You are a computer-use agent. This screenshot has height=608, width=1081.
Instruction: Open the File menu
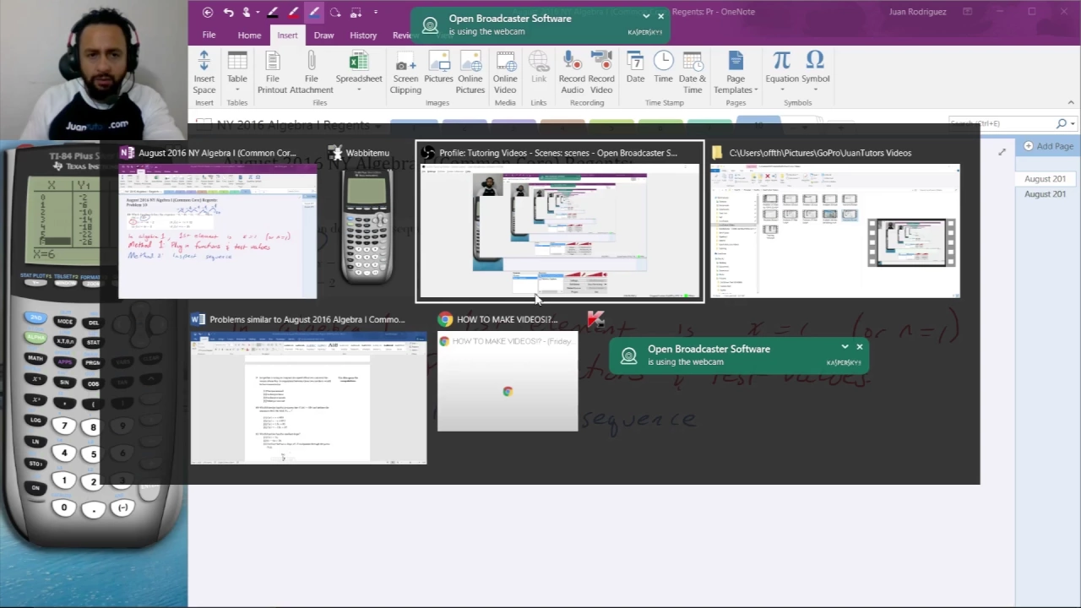click(x=209, y=35)
